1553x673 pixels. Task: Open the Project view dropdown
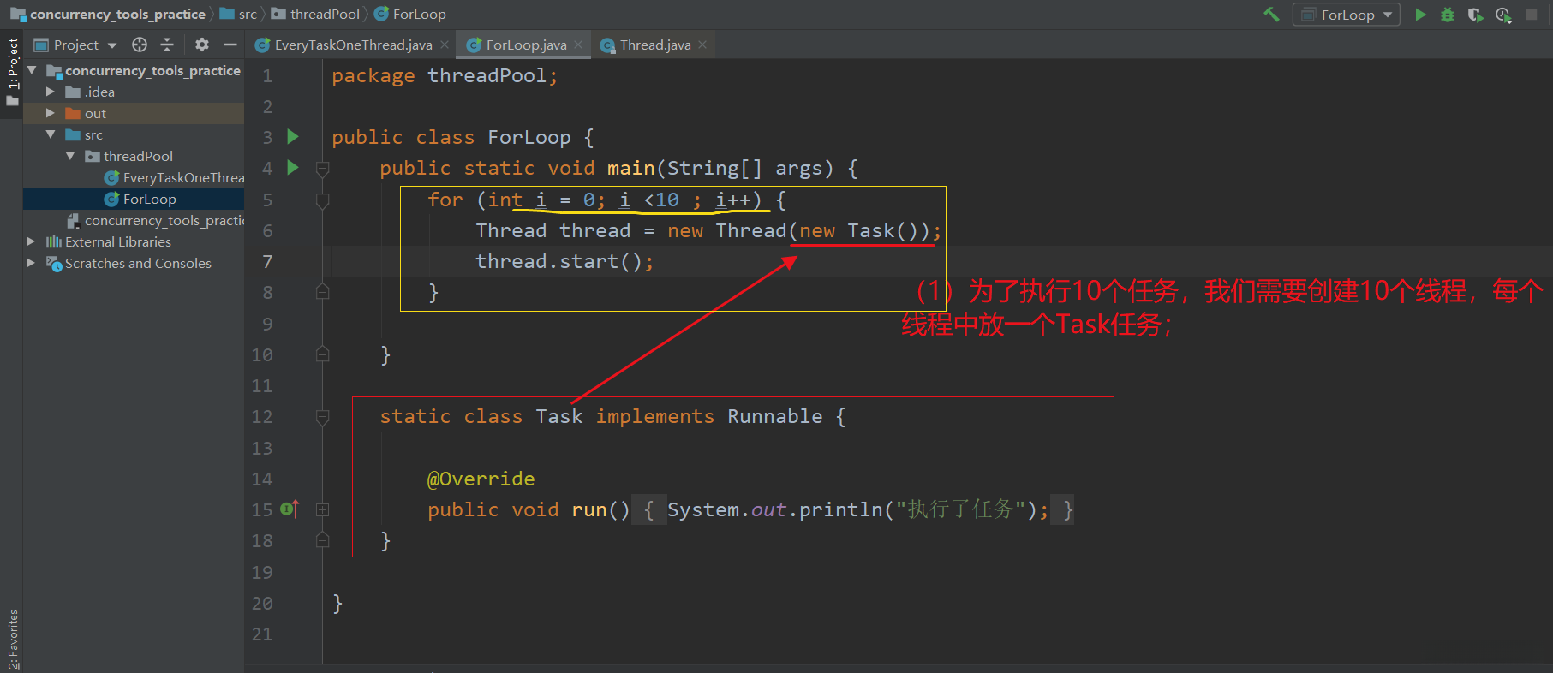point(75,45)
